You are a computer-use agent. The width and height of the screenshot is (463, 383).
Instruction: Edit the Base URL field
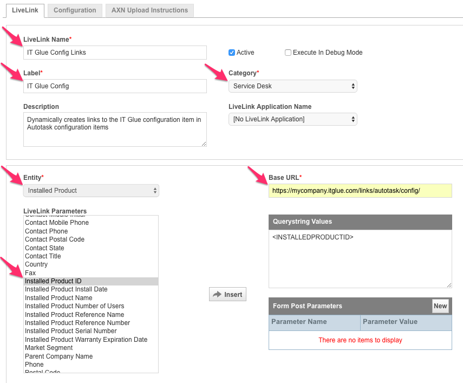[360, 191]
